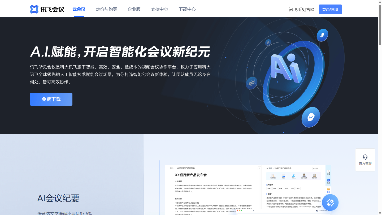This screenshot has width=382, height=215.
Task: Click the shield checkmark bubble in hero
Action: [311, 117]
